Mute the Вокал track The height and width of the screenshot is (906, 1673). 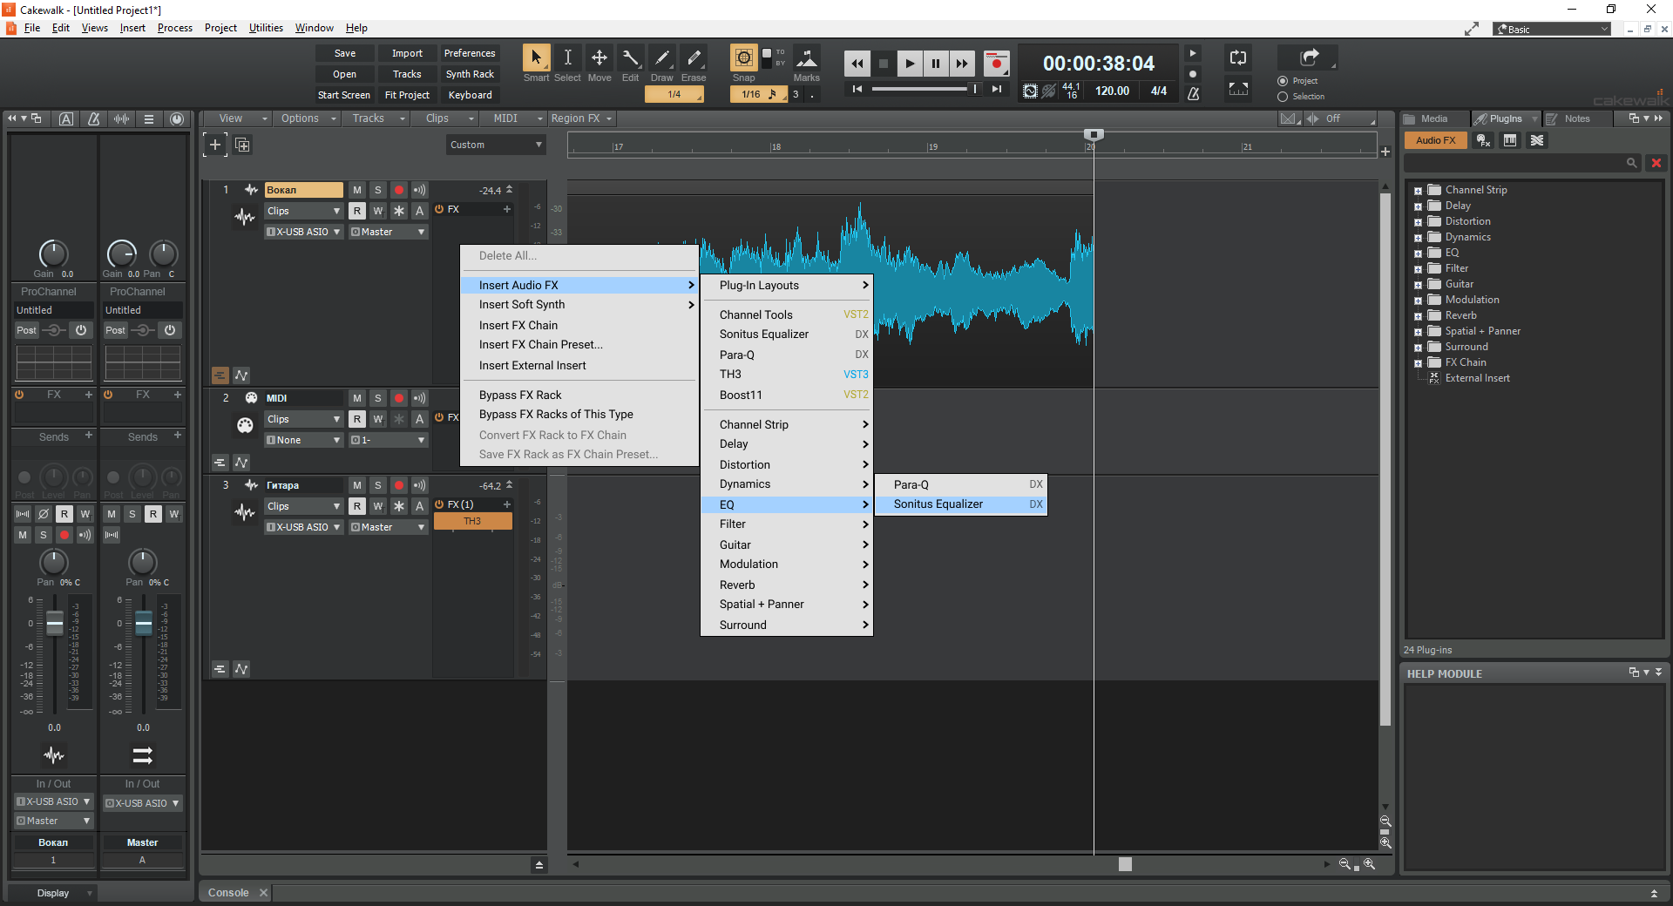357,190
